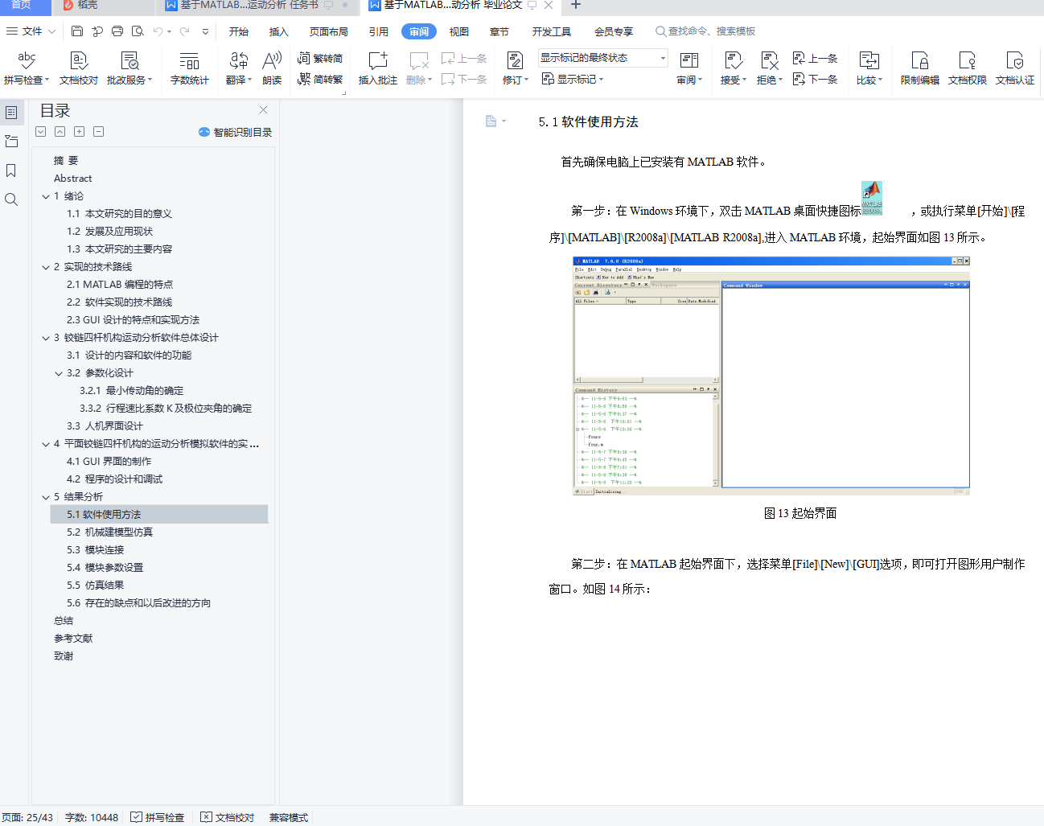The width and height of the screenshot is (1044, 826).
Task: Collapse the 4 平面铰链四杆机构 outline node
Action: pos(46,444)
